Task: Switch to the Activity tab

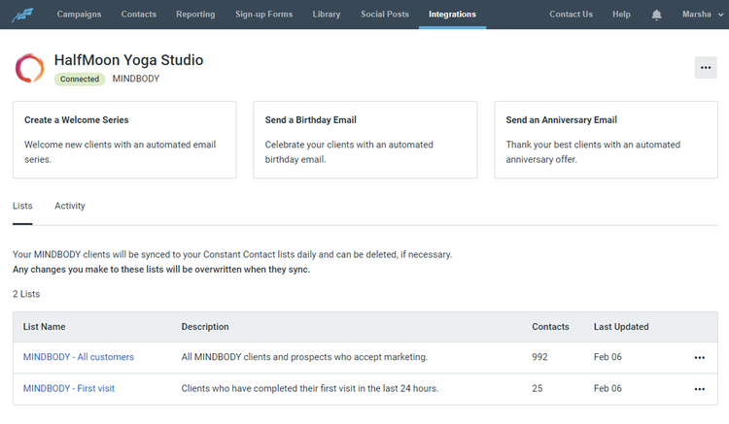Action: click(x=70, y=206)
